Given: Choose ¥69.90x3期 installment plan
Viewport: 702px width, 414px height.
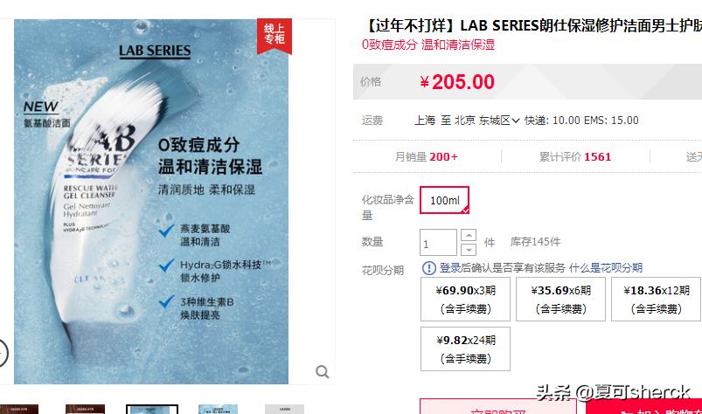Looking at the screenshot, I should [x=465, y=299].
